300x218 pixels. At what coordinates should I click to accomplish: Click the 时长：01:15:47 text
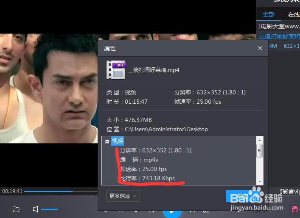127,102
